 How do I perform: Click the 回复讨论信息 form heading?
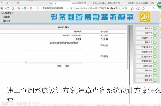(x=63, y=27)
